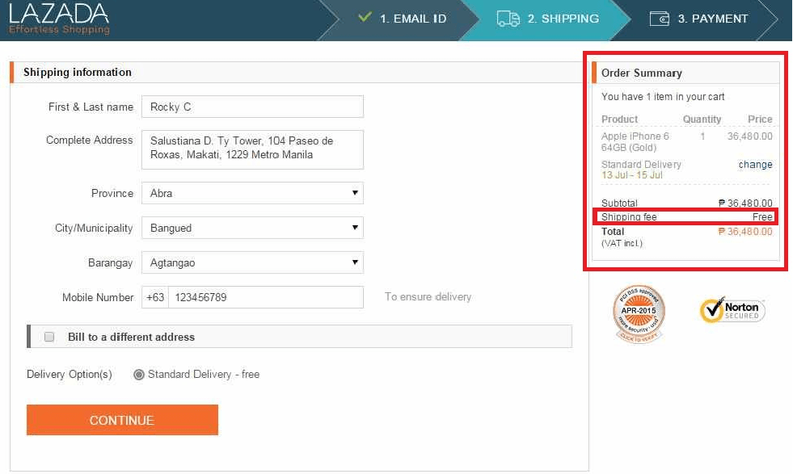Click the First & Last name field
Image resolution: width=793 pixels, height=474 pixels.
pos(252,107)
